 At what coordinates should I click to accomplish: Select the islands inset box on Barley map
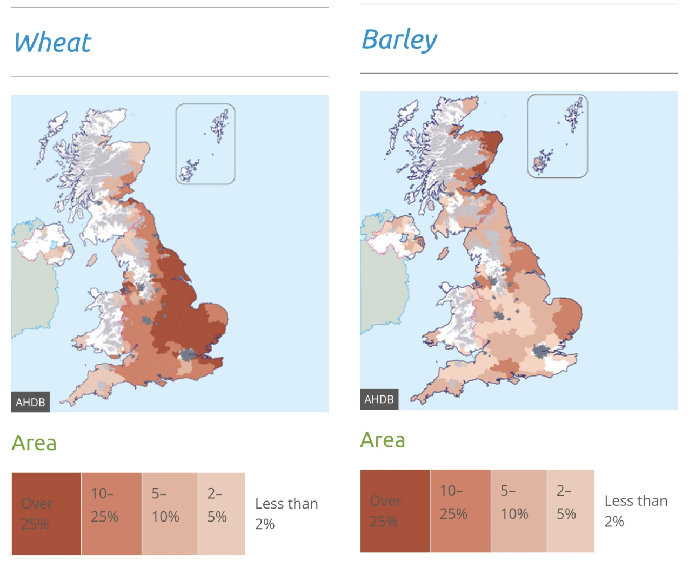(x=557, y=136)
